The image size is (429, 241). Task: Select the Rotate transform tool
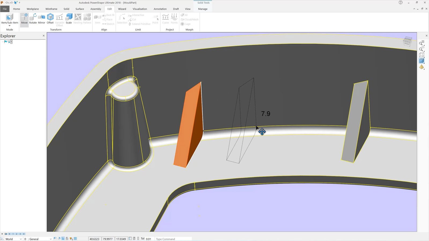click(33, 19)
